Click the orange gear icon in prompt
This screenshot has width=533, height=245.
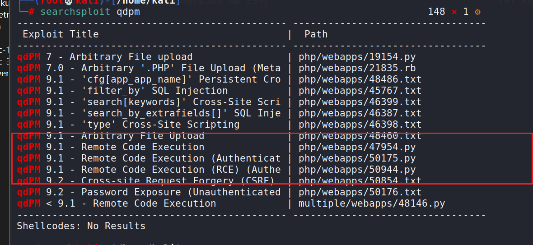click(478, 12)
